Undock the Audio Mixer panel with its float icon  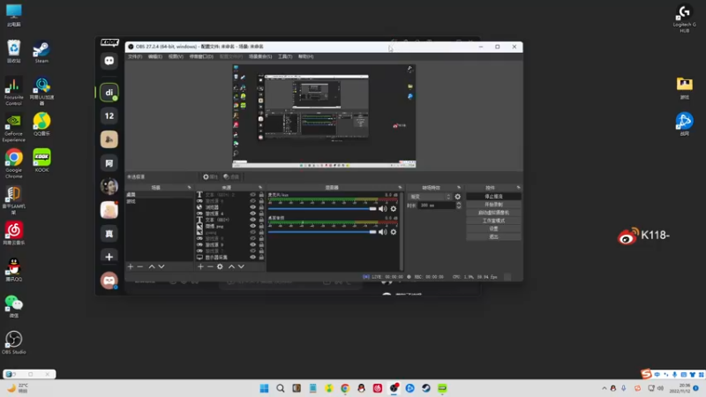pos(400,187)
